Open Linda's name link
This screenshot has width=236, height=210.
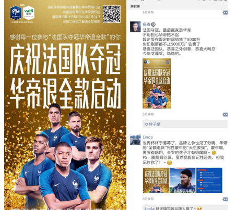click(148, 137)
